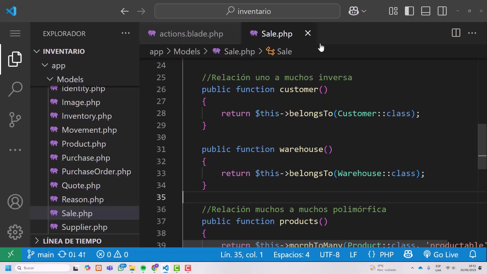
Task: Open Supplier.php in the explorer
Action: (85, 227)
